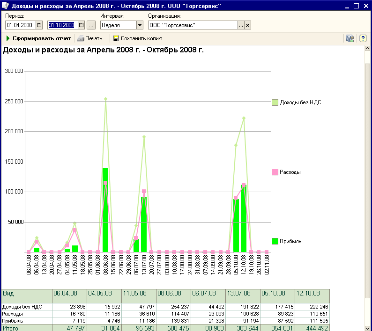
Task: Clear the organization field with X button
Action: point(248,25)
